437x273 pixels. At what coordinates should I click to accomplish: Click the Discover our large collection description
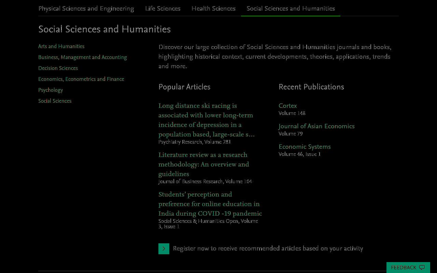(275, 57)
